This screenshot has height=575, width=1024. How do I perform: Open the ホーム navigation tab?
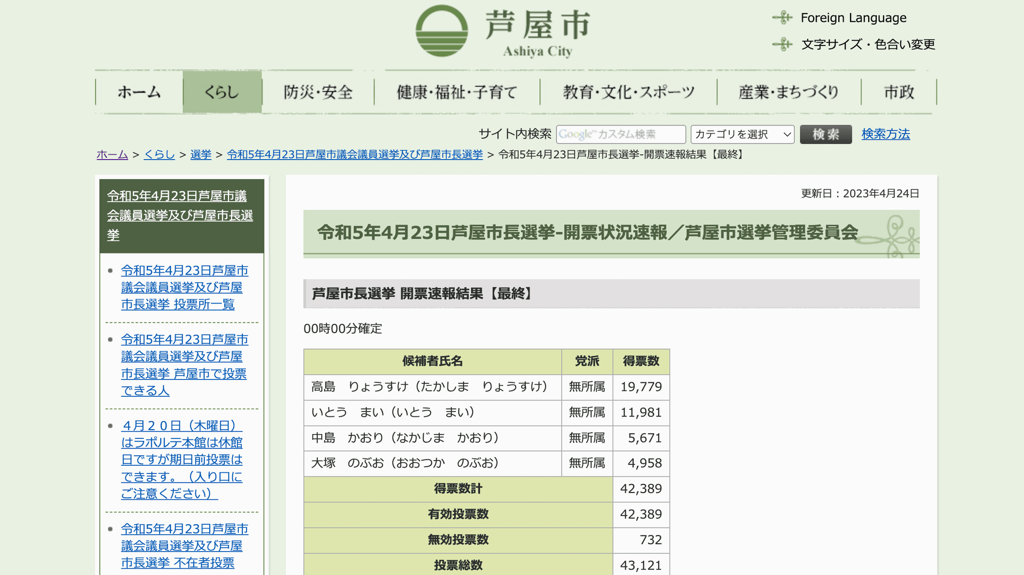click(x=139, y=92)
